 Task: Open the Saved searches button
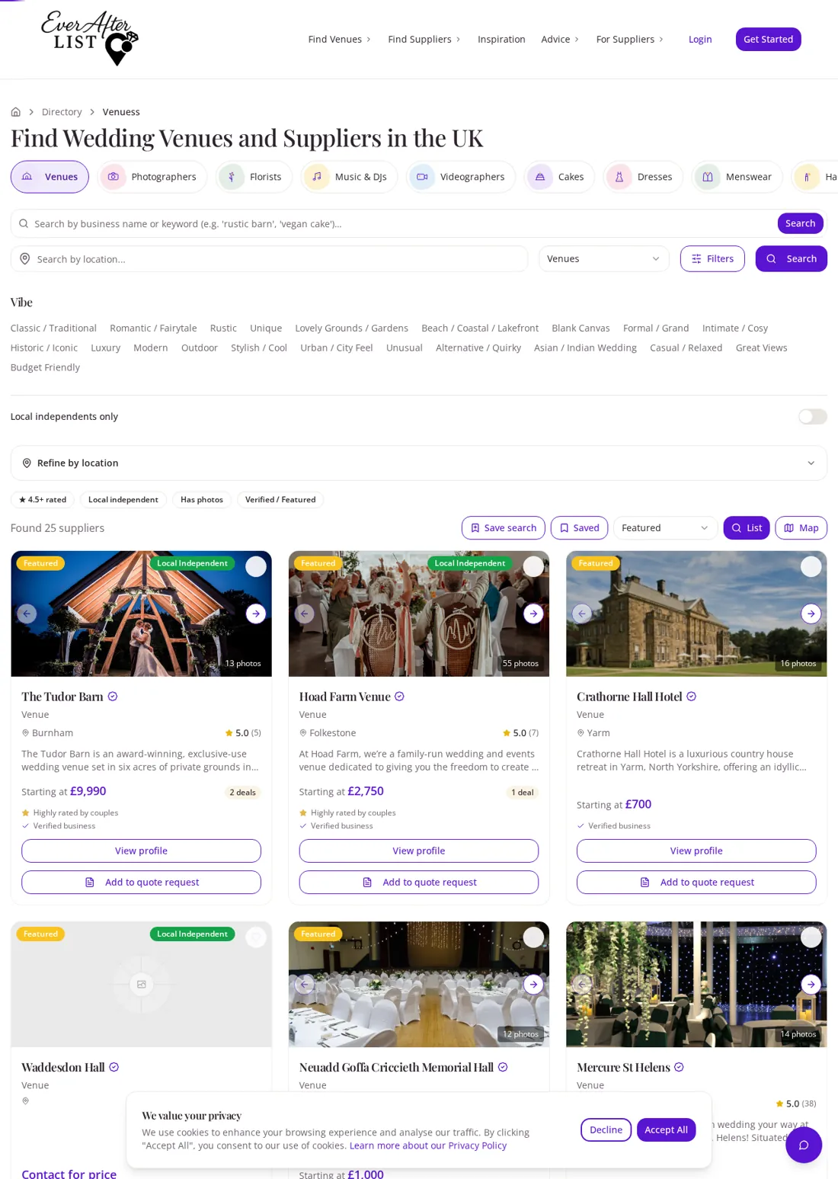(579, 528)
